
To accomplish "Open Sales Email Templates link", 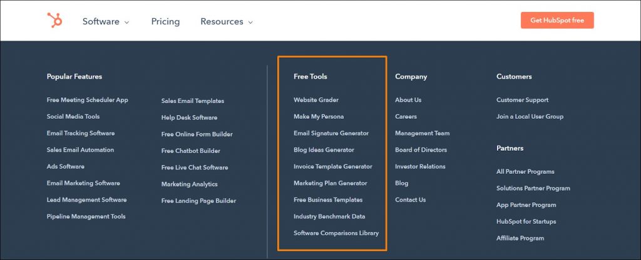I will coord(192,101).
